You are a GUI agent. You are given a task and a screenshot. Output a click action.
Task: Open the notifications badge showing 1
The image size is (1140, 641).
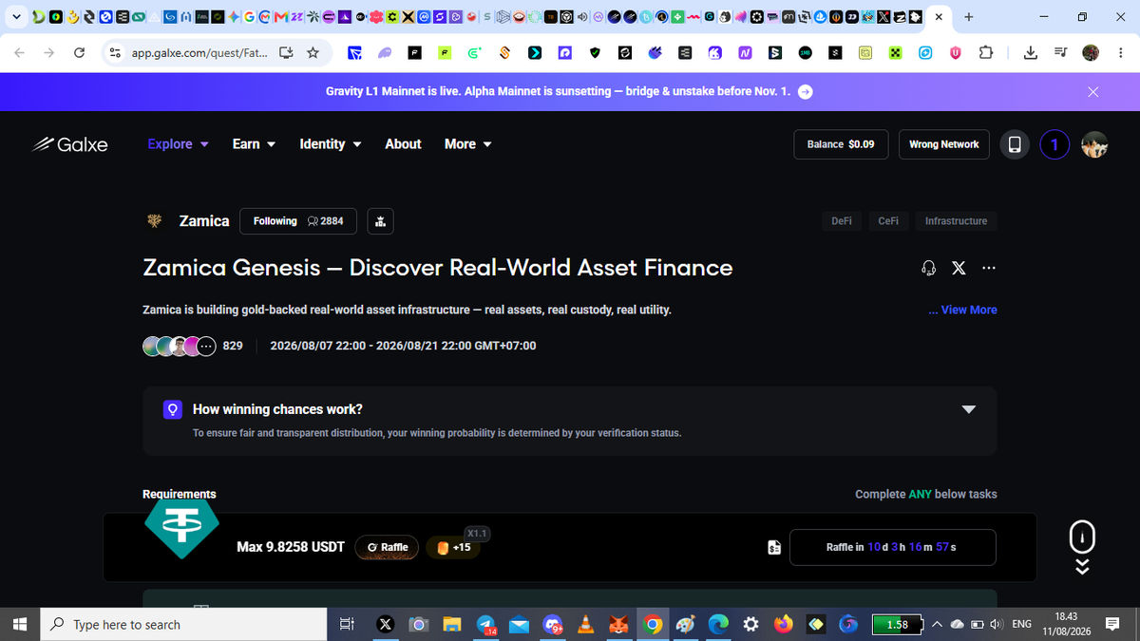(1054, 144)
